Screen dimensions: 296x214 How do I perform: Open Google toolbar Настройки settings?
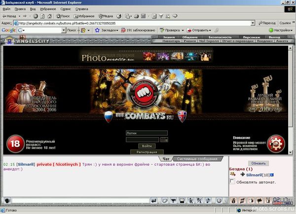(x=281, y=30)
